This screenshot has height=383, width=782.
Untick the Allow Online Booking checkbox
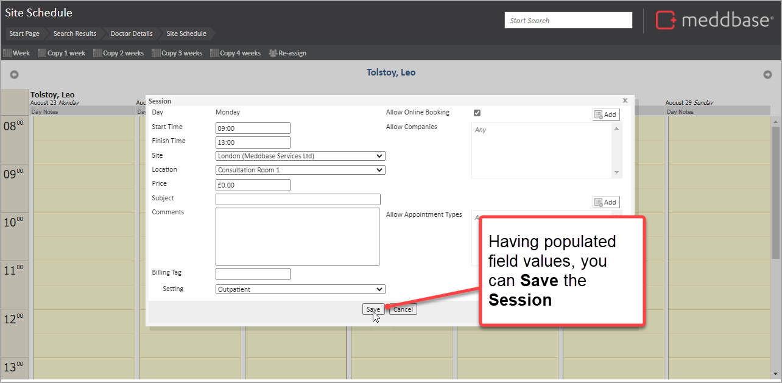click(477, 113)
